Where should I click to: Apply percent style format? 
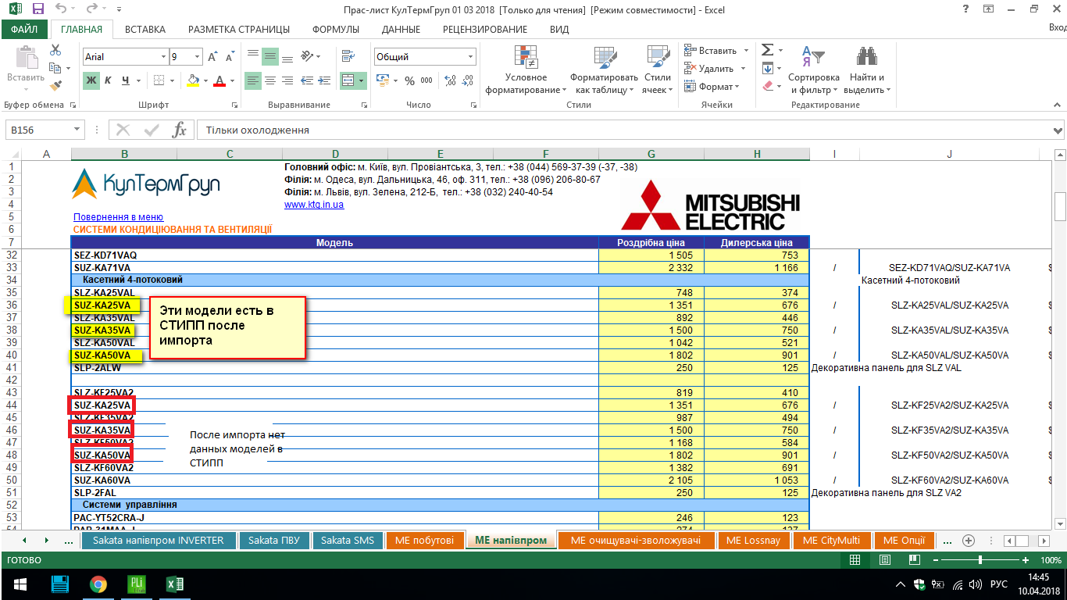coord(409,80)
